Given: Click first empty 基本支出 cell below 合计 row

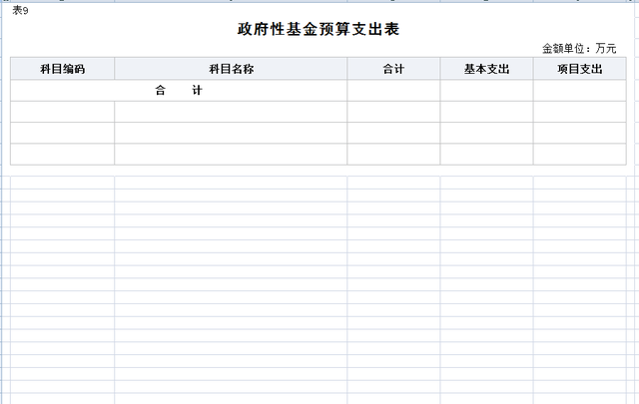Looking at the screenshot, I should (x=486, y=112).
